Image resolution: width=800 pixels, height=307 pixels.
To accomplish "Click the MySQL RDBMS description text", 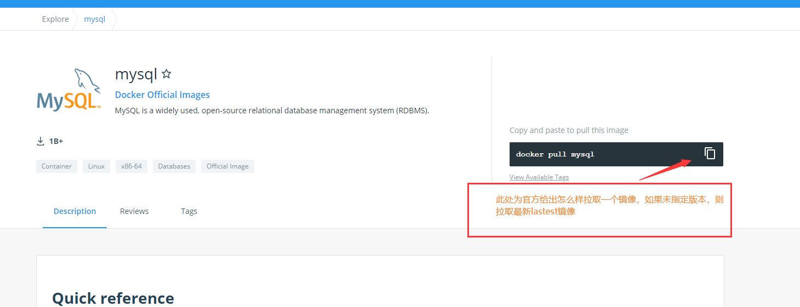I will [272, 111].
